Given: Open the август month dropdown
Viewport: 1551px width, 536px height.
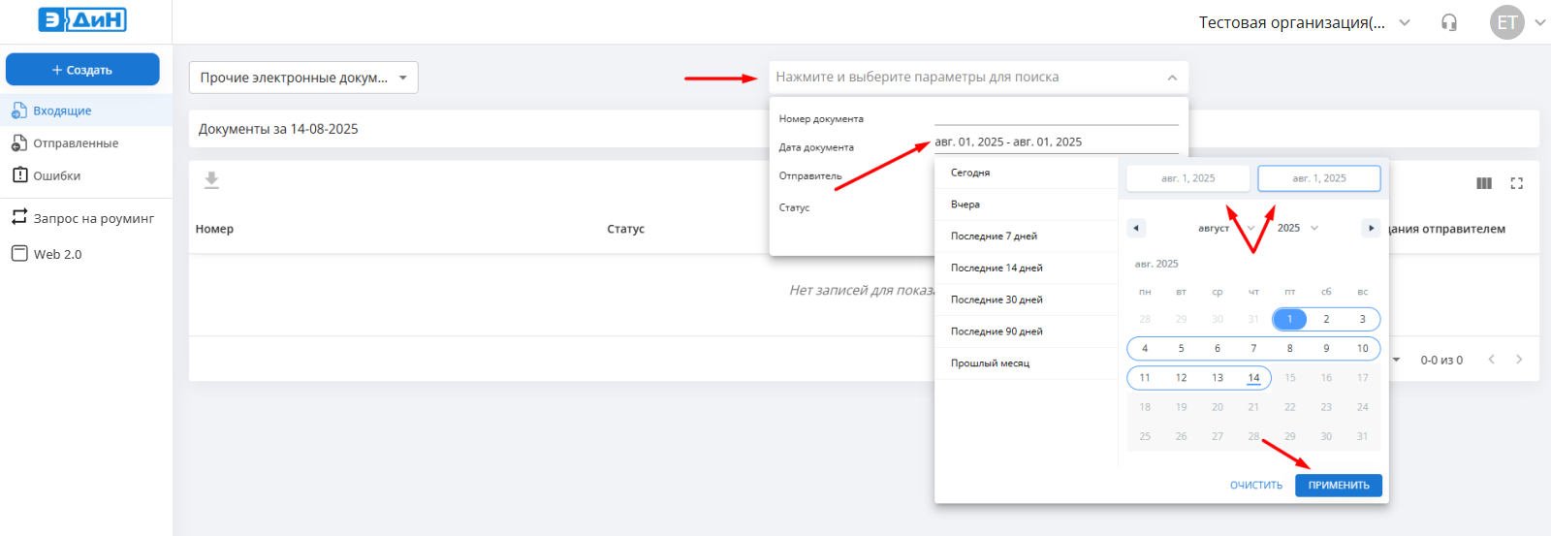Looking at the screenshot, I should (x=1225, y=229).
